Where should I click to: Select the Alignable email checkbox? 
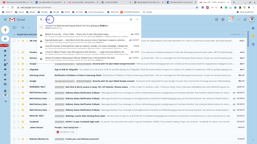14,70
